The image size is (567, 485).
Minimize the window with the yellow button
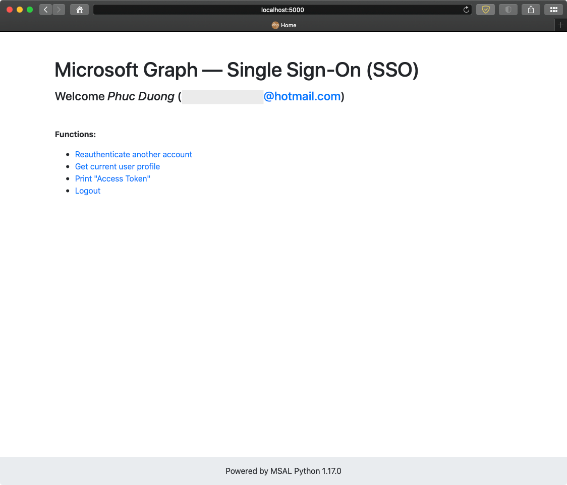coord(20,10)
